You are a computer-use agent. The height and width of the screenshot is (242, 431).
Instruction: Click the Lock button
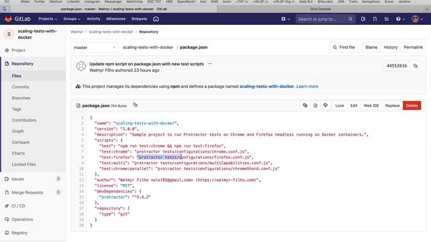point(339,106)
